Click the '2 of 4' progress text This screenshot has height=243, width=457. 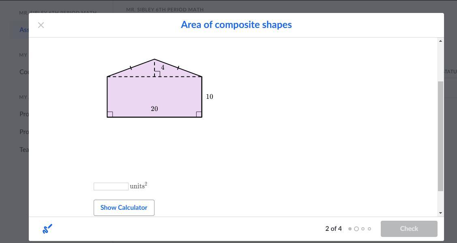coord(333,229)
